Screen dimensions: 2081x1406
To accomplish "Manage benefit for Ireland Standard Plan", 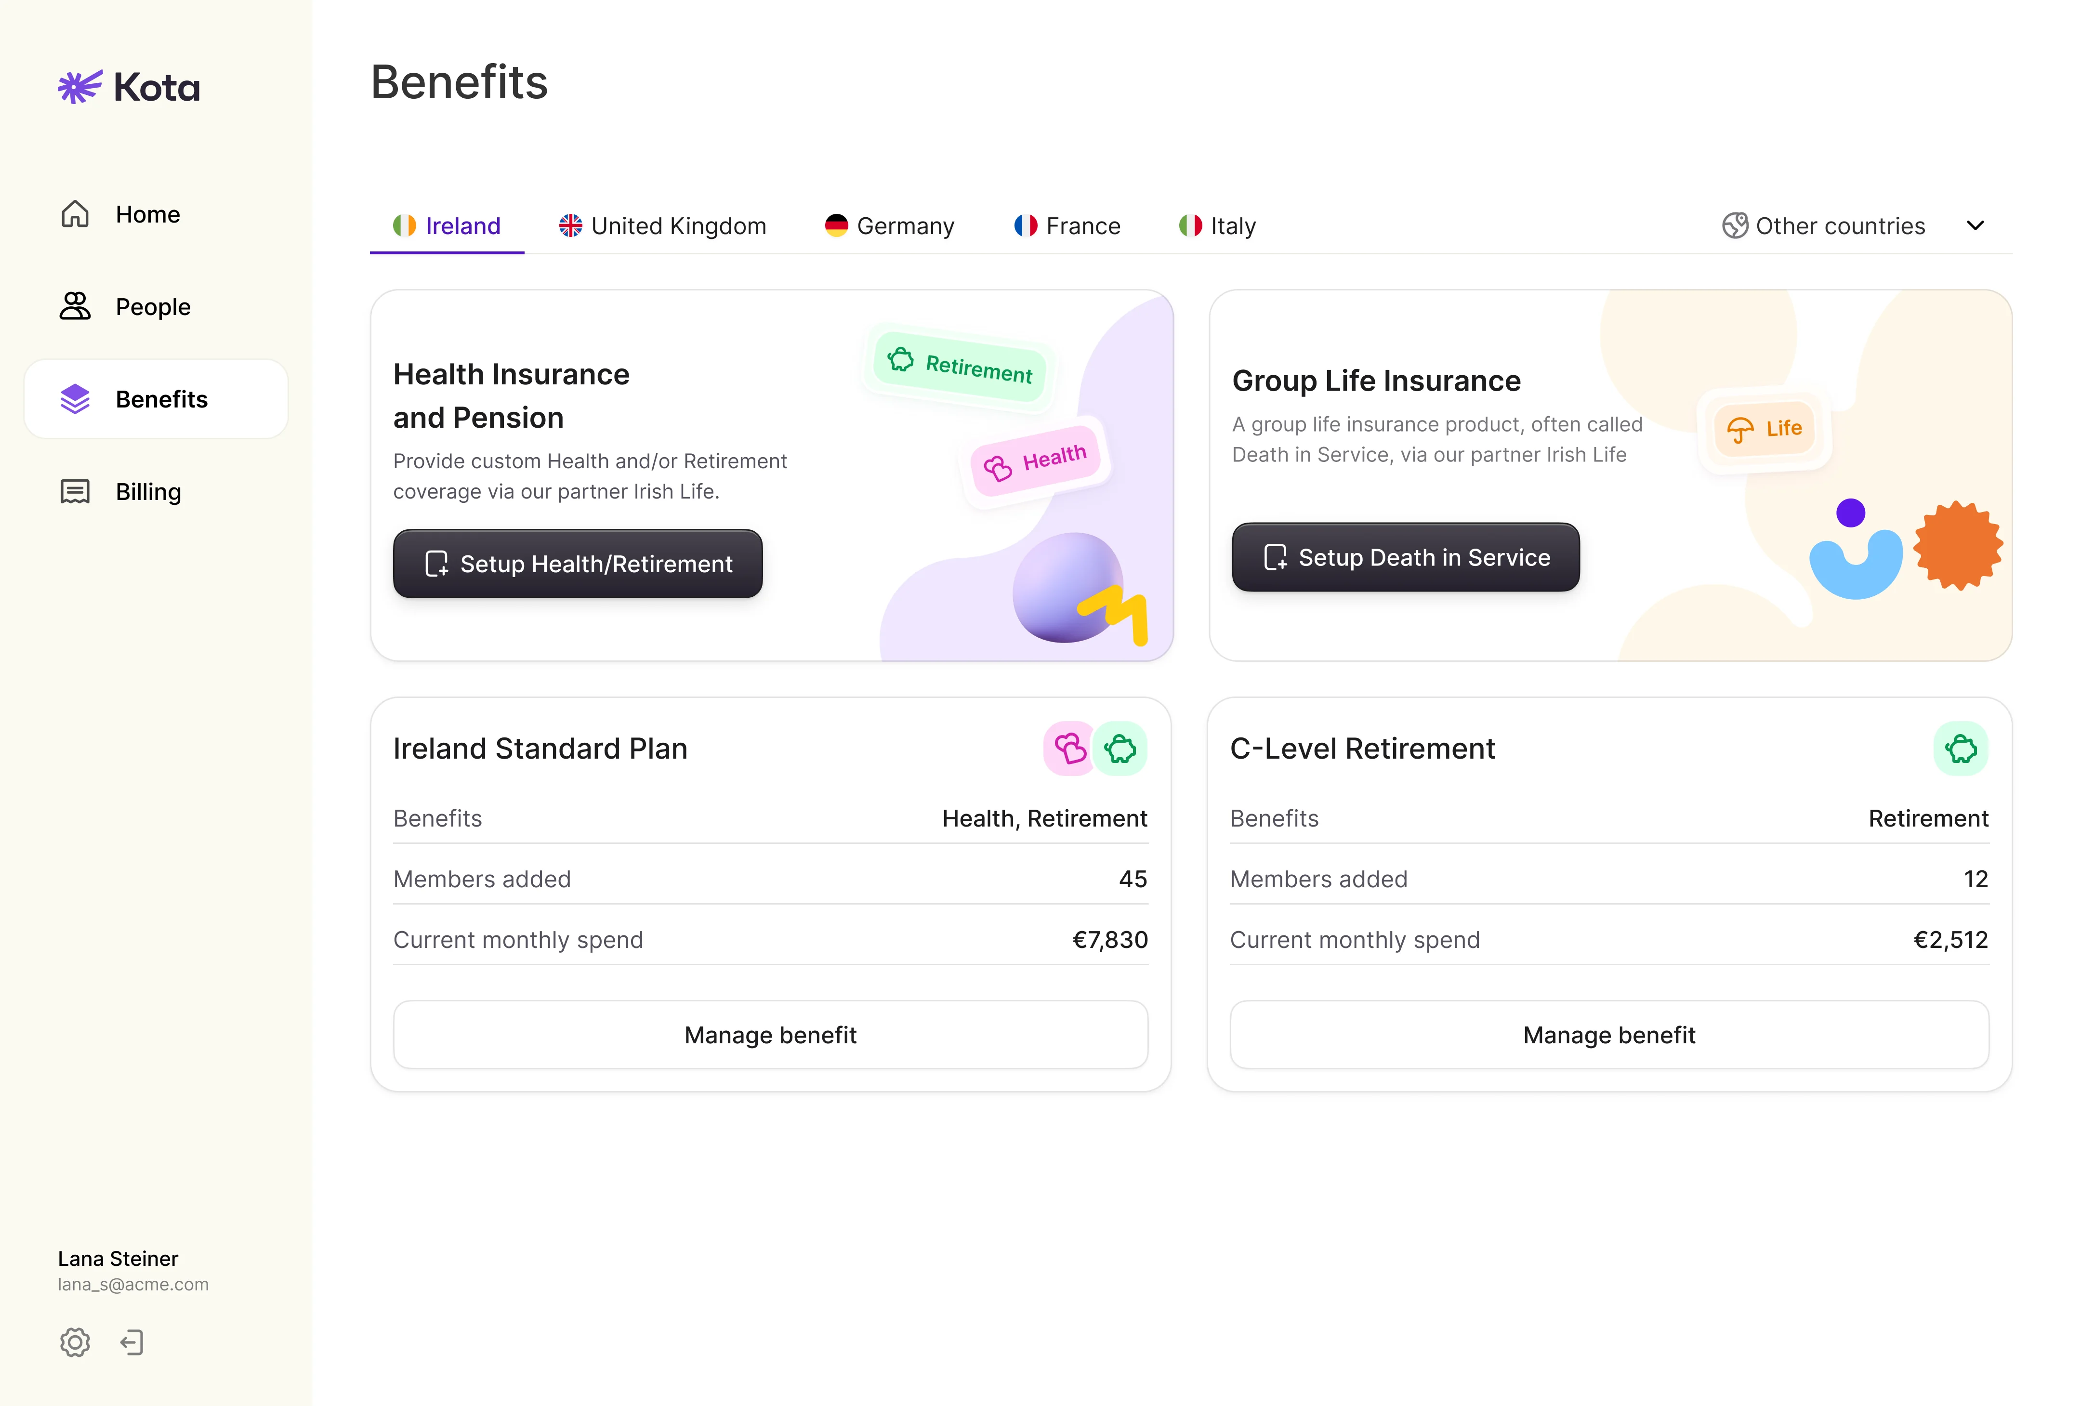I will (x=770, y=1035).
